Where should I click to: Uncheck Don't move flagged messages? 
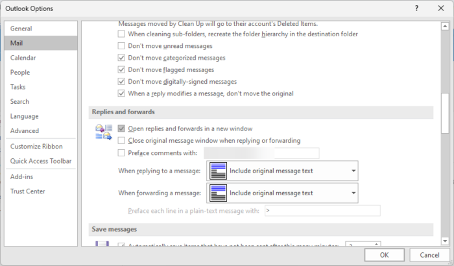click(x=121, y=69)
